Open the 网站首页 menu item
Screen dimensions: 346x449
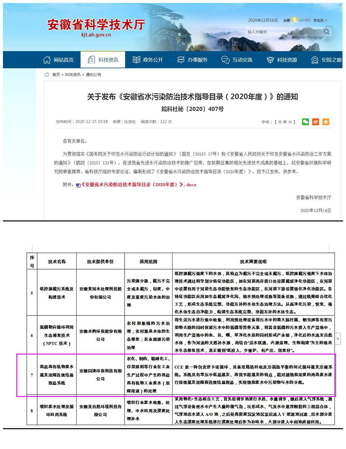[64, 60]
